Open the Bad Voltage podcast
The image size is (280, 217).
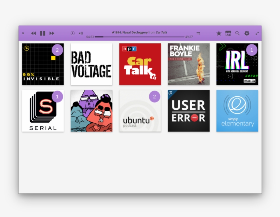(92, 64)
